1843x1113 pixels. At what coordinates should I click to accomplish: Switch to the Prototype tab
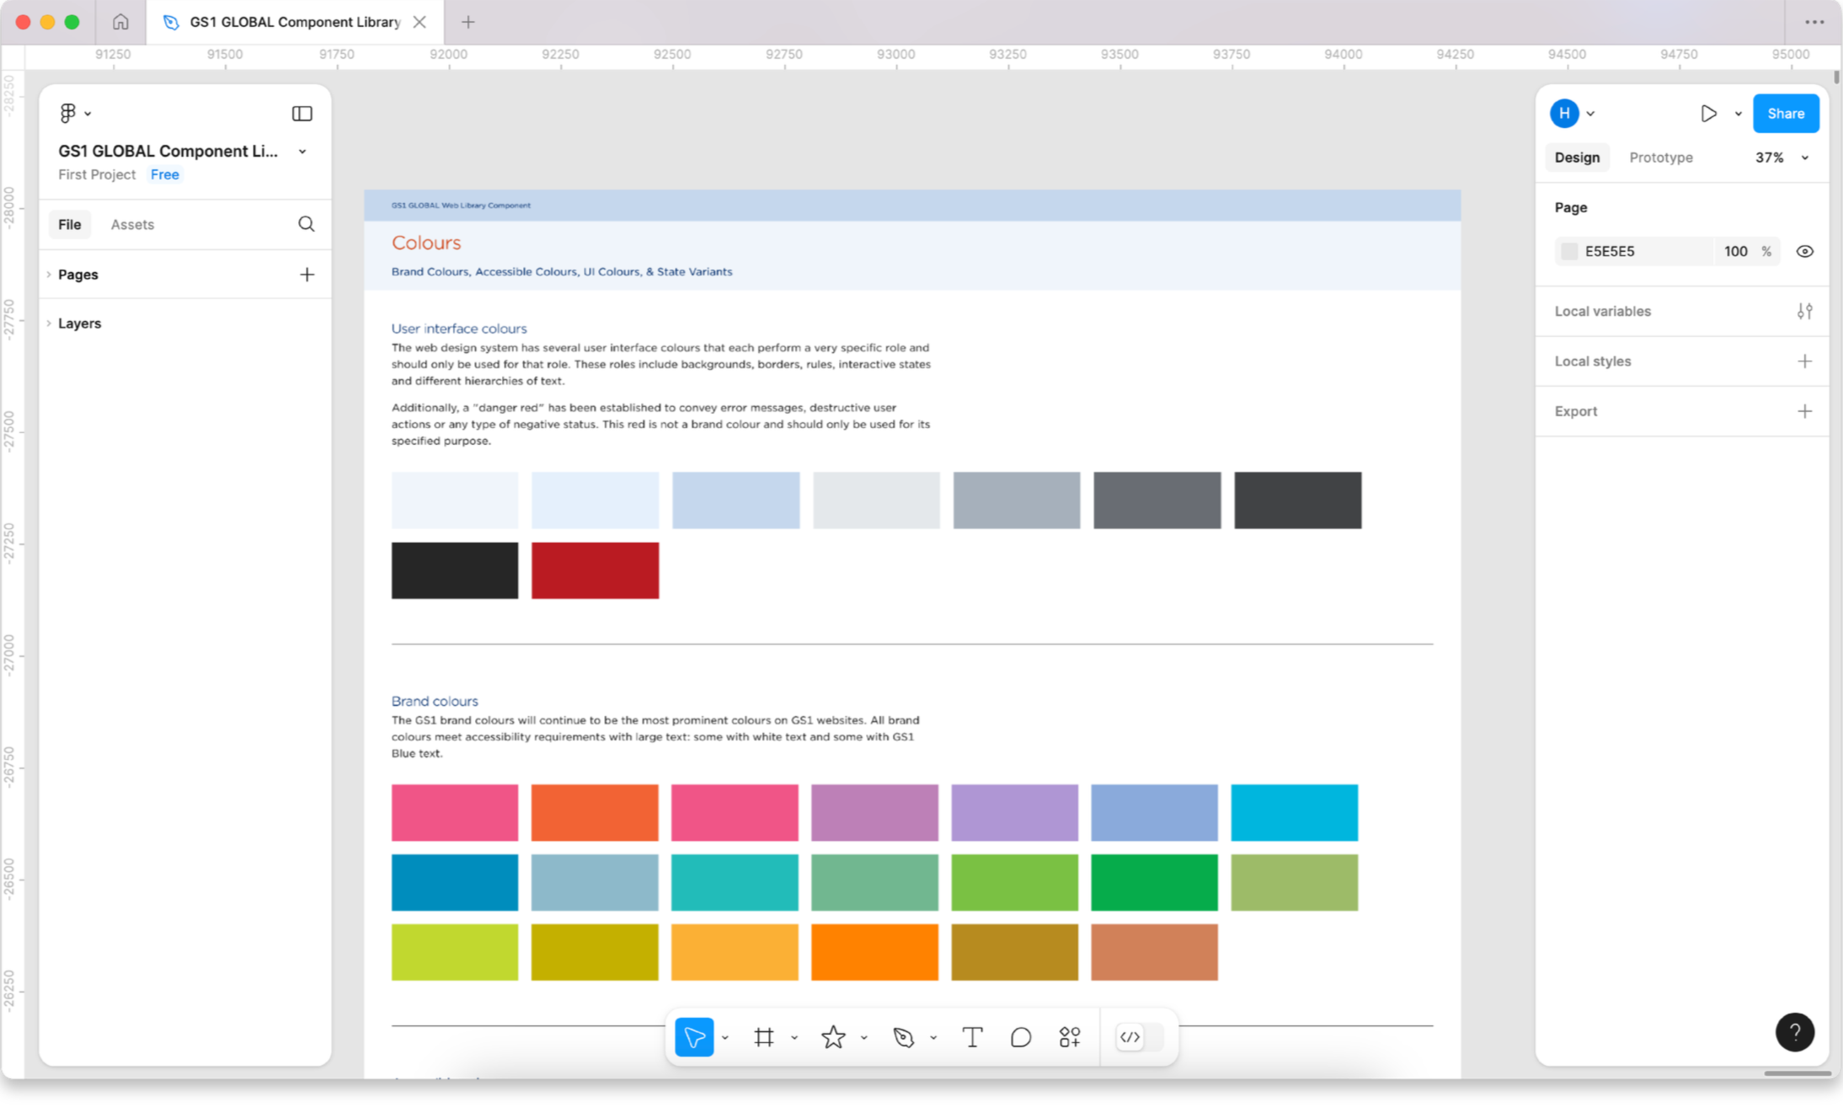point(1660,158)
